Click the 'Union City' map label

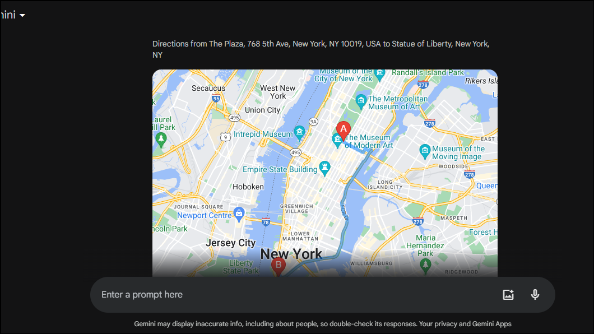[x=262, y=110]
